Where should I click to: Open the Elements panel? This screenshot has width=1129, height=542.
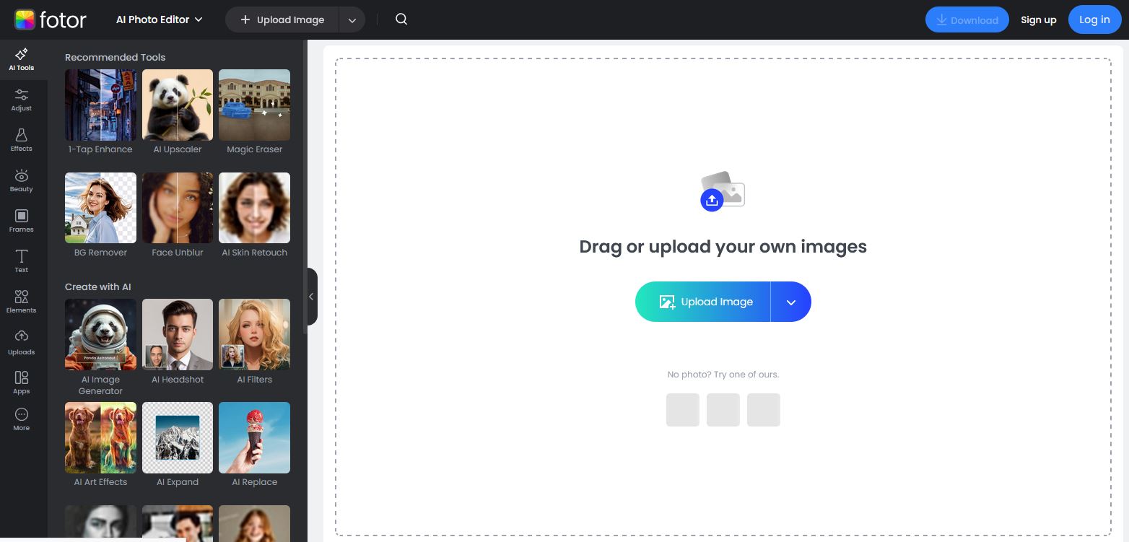21,302
